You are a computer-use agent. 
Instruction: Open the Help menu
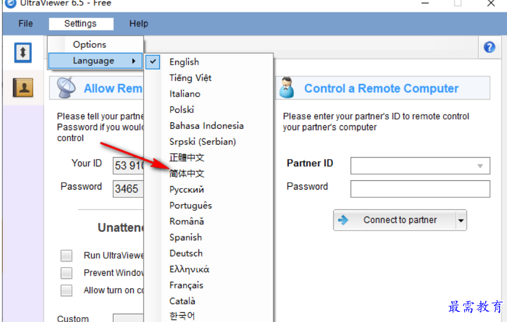pyautogui.click(x=139, y=24)
